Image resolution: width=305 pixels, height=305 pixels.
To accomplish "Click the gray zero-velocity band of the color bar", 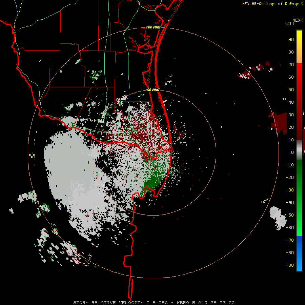I will 299,150.
